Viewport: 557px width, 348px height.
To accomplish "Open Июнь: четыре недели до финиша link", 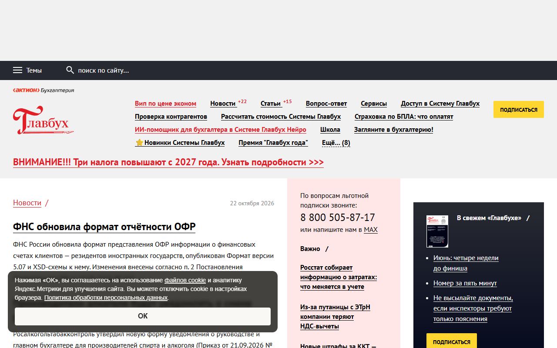I will pyautogui.click(x=466, y=263).
